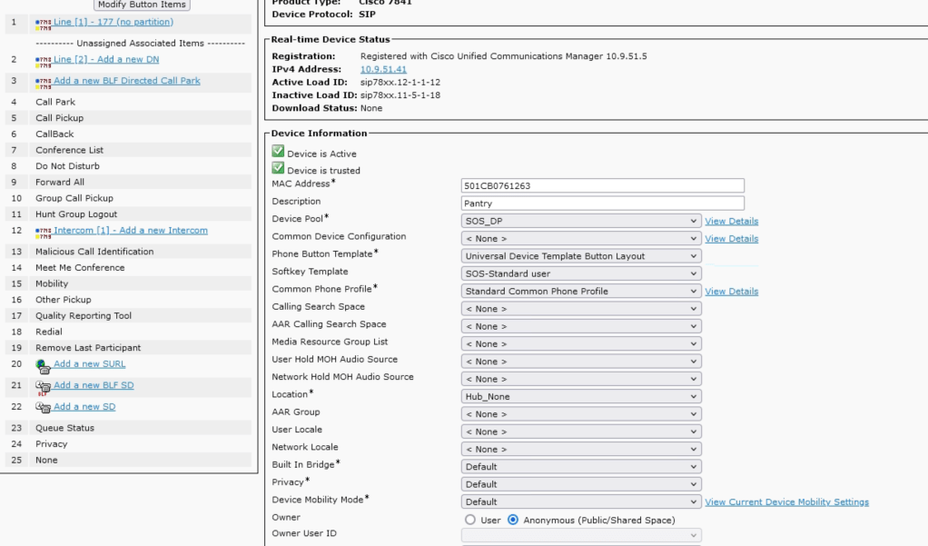Image resolution: width=928 pixels, height=546 pixels.
Task: Click the Device is trusted checkmark
Action: (278, 169)
